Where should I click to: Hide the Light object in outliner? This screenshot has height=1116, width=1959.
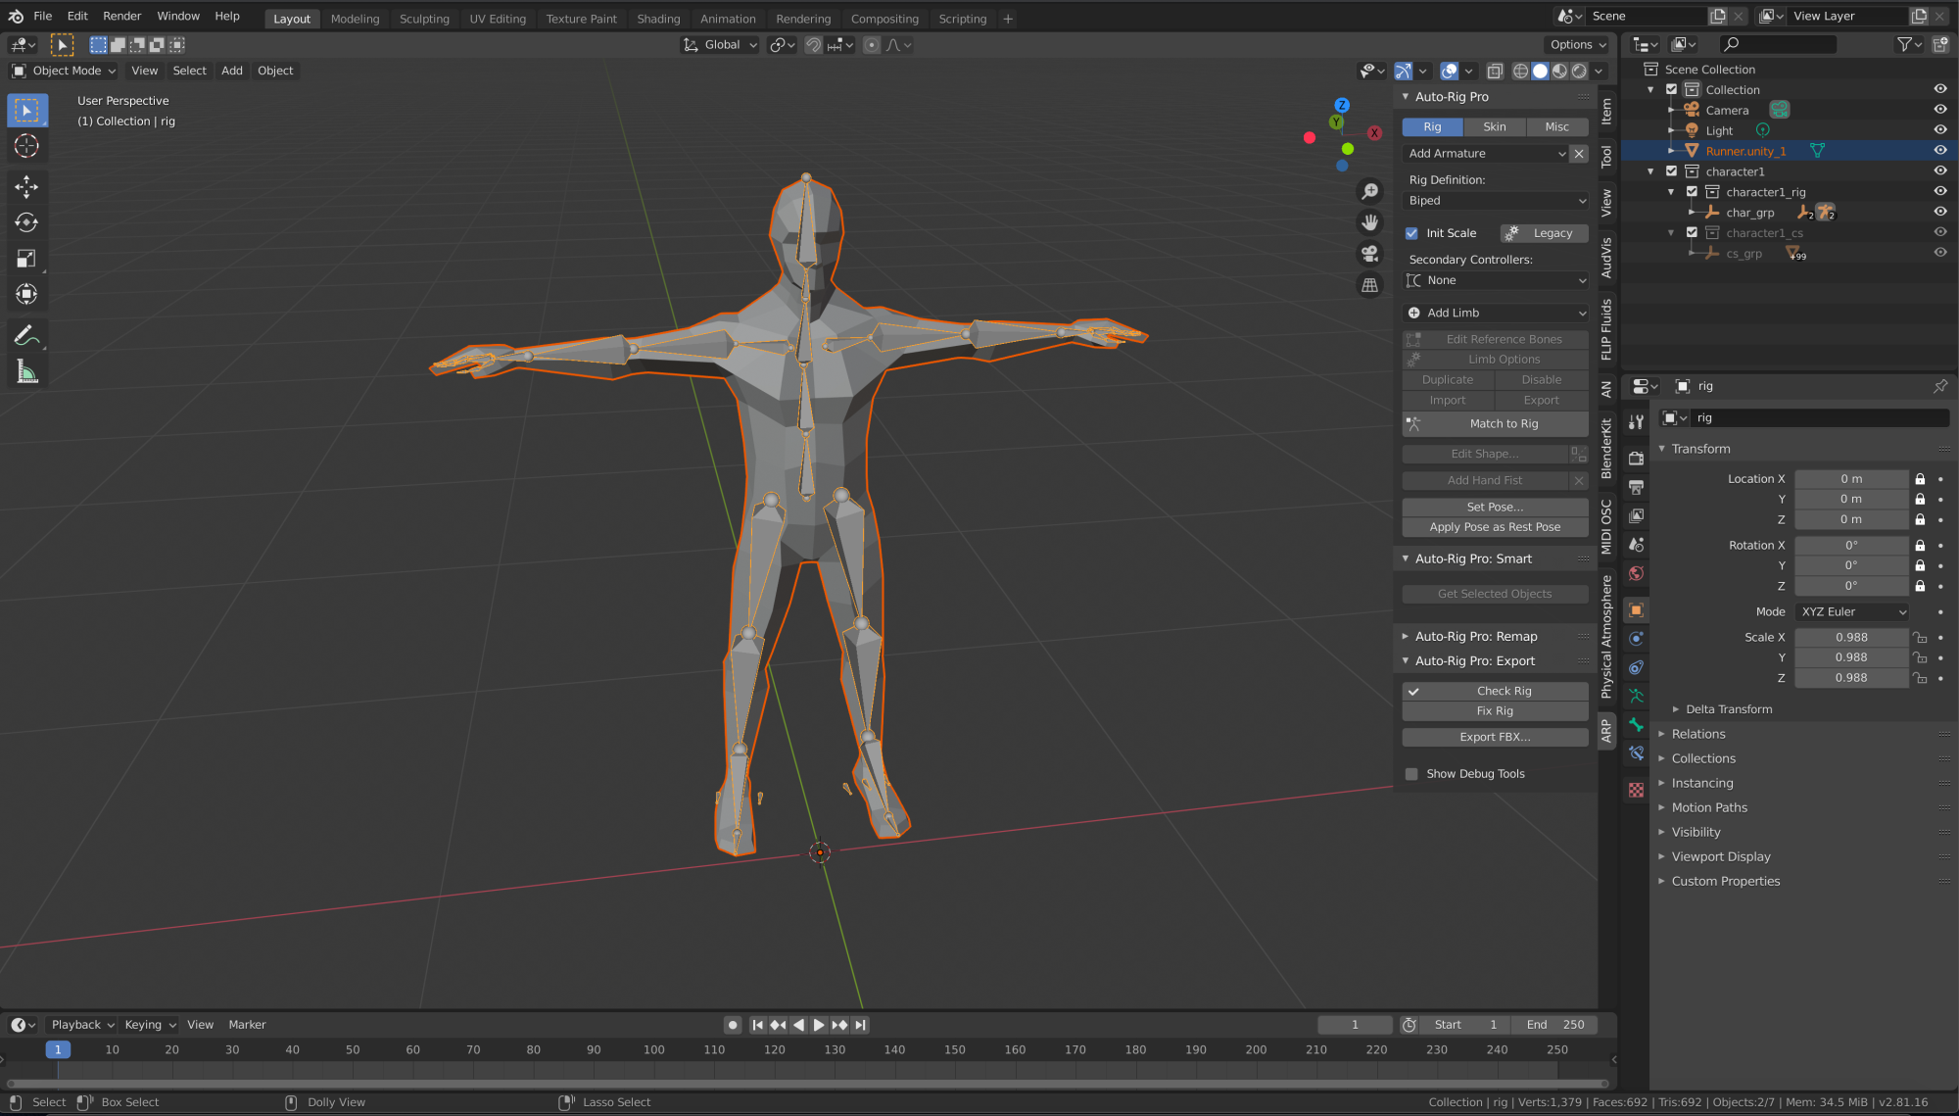[1939, 130]
